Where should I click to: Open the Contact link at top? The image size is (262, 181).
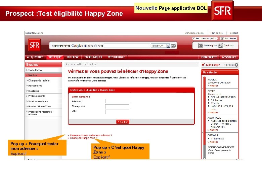[234, 33]
